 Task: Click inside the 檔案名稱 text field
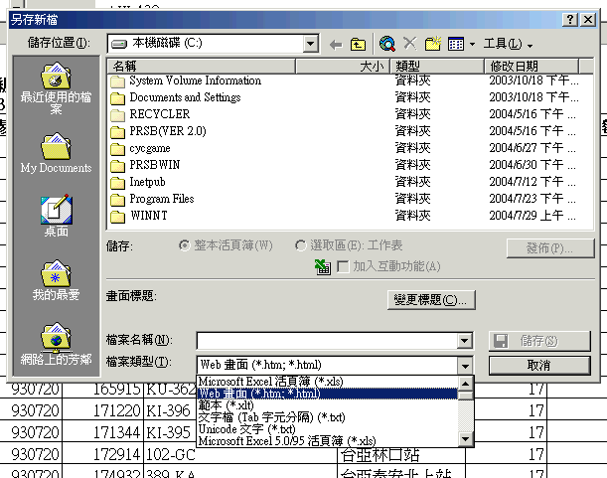click(x=326, y=341)
